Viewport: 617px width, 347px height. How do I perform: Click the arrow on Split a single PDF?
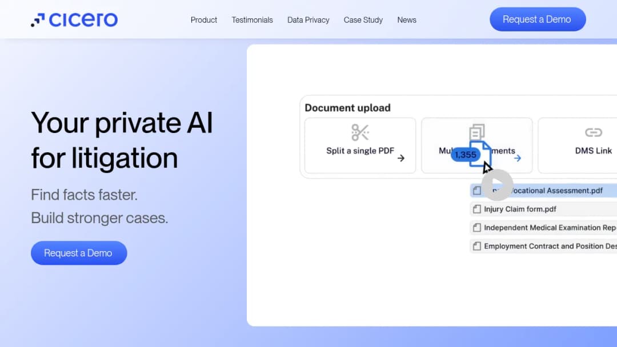click(401, 158)
